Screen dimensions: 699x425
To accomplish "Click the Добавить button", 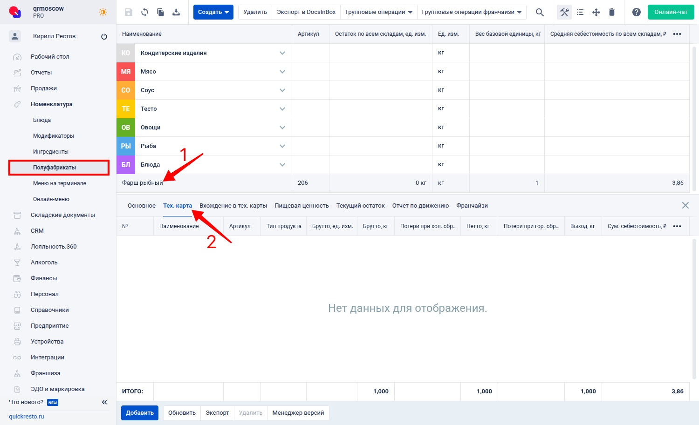I will click(x=140, y=413).
